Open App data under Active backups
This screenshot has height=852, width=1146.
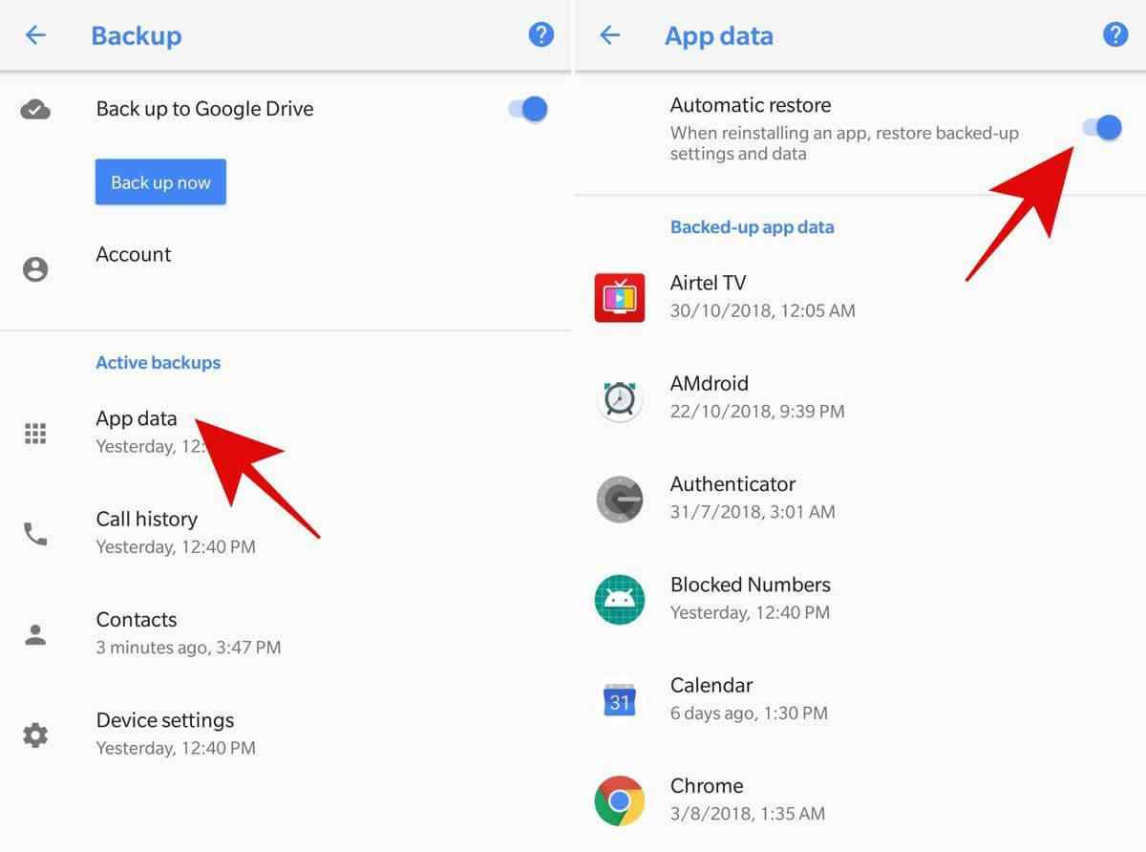click(x=137, y=419)
